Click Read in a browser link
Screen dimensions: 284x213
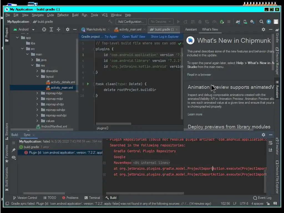pyautogui.click(x=199, y=75)
